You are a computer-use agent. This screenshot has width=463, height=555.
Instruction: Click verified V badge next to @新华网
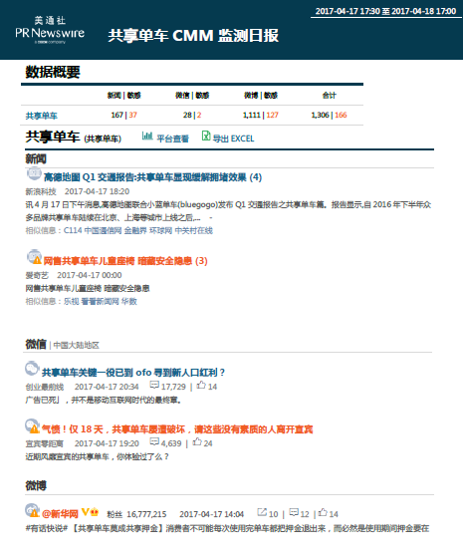pyautogui.click(x=85, y=512)
